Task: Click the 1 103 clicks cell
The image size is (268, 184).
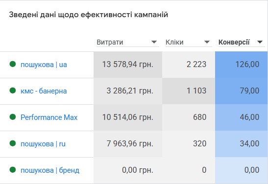Action: [189, 91]
